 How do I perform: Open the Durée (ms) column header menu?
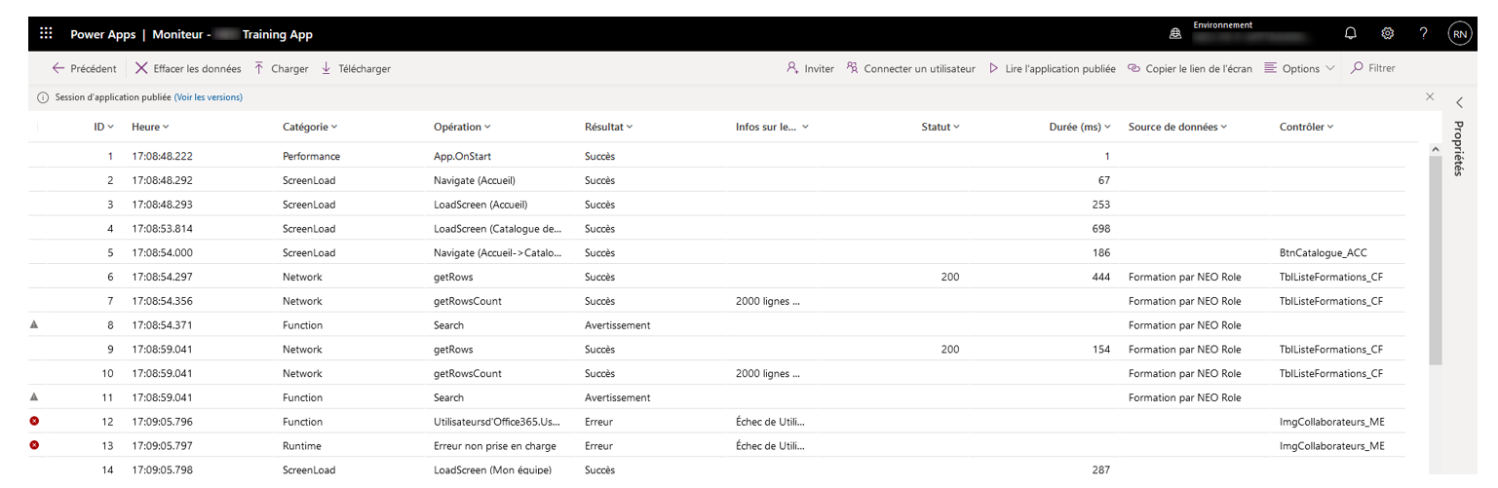pos(1080,127)
